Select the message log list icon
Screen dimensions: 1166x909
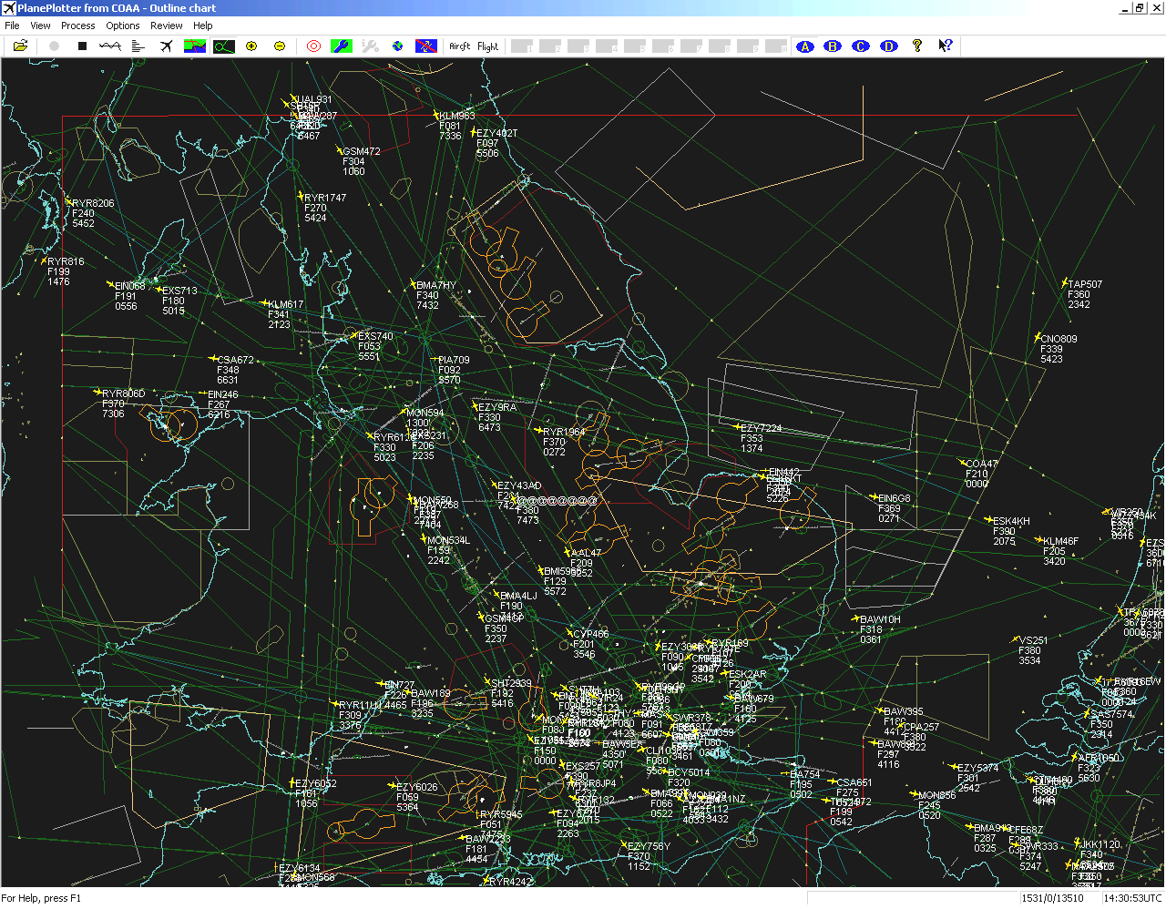click(138, 46)
